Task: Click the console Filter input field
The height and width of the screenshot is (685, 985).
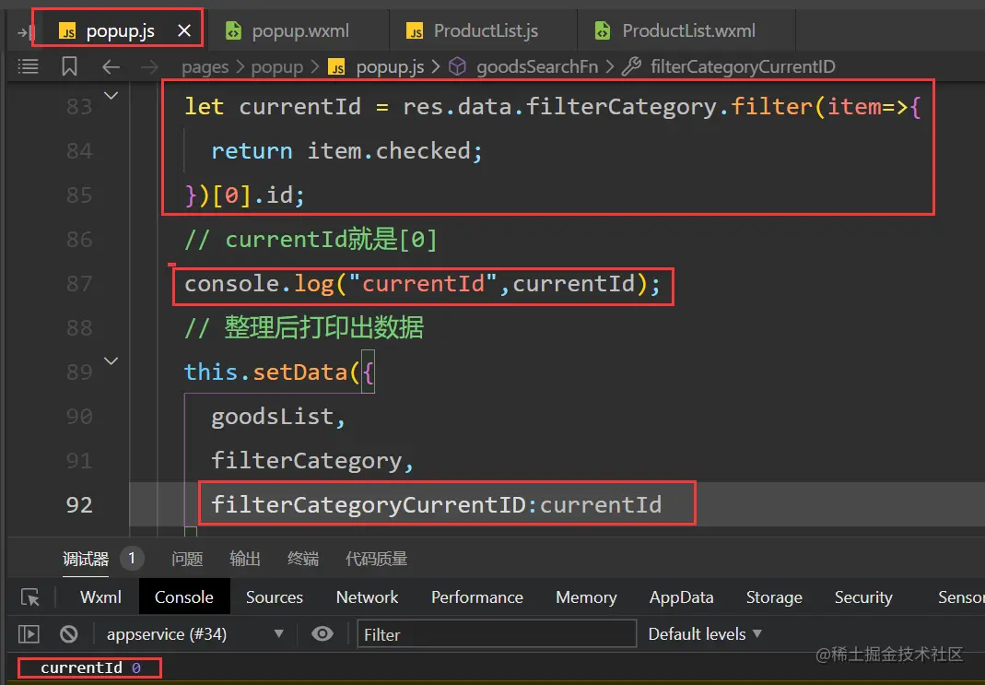Action: (x=497, y=634)
